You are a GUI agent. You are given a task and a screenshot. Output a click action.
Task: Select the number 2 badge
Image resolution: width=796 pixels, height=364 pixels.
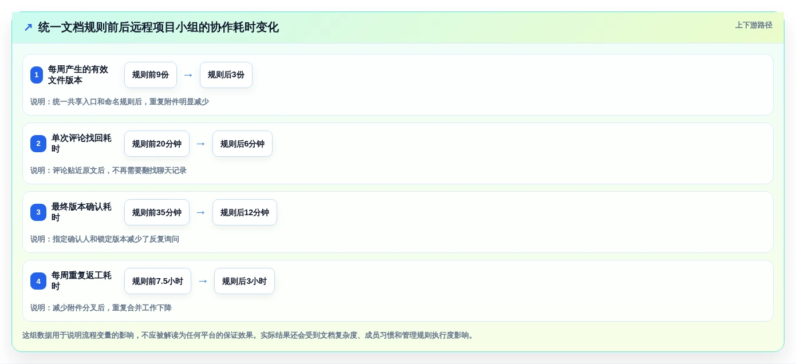click(38, 144)
